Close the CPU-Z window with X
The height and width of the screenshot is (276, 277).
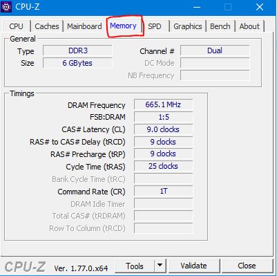(260, 7)
